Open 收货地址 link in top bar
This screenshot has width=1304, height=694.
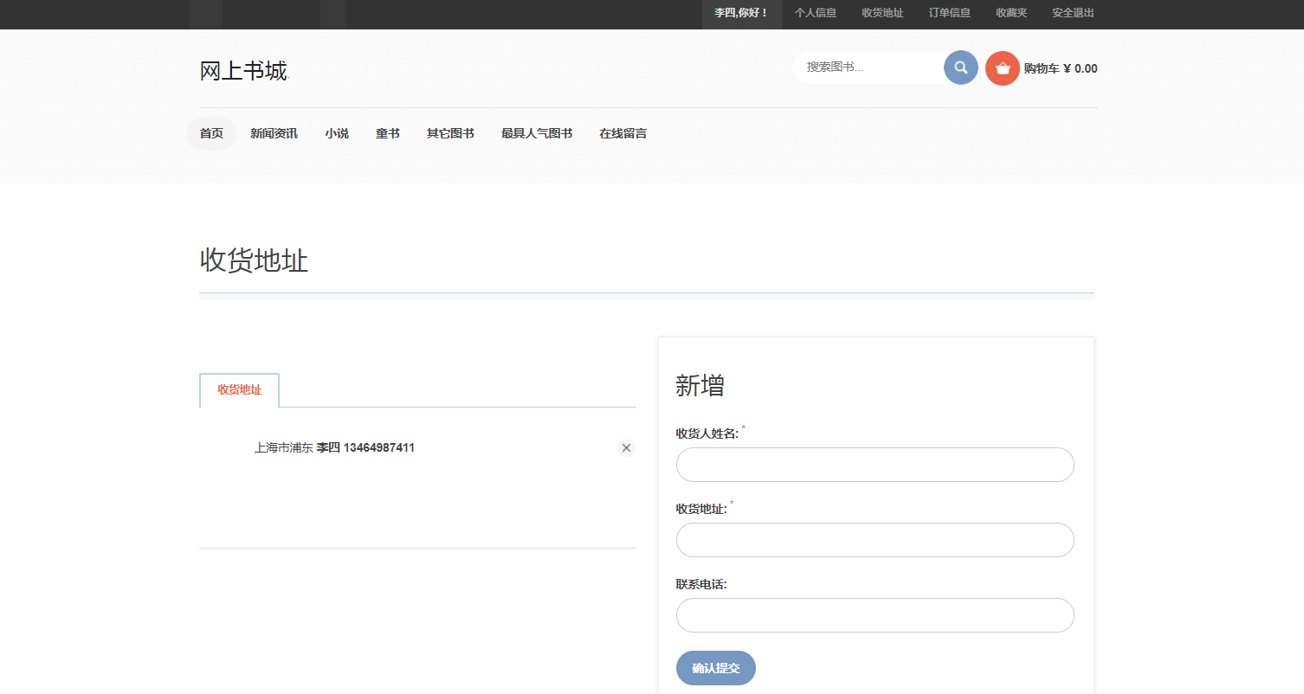(x=882, y=13)
